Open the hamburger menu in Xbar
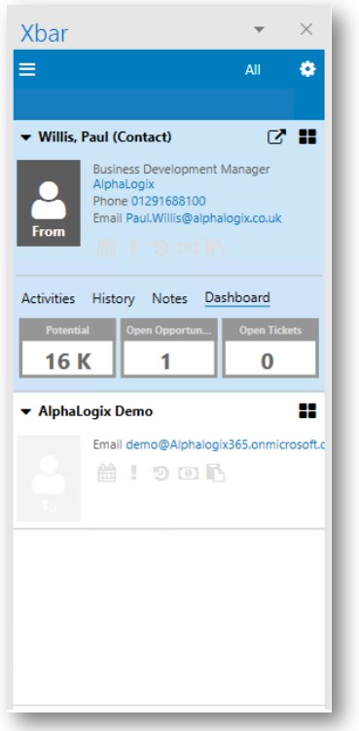This screenshot has height=731, width=359. [27, 69]
